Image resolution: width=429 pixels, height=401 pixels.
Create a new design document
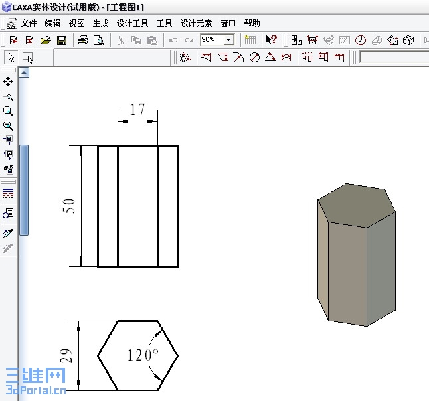(x=13, y=40)
